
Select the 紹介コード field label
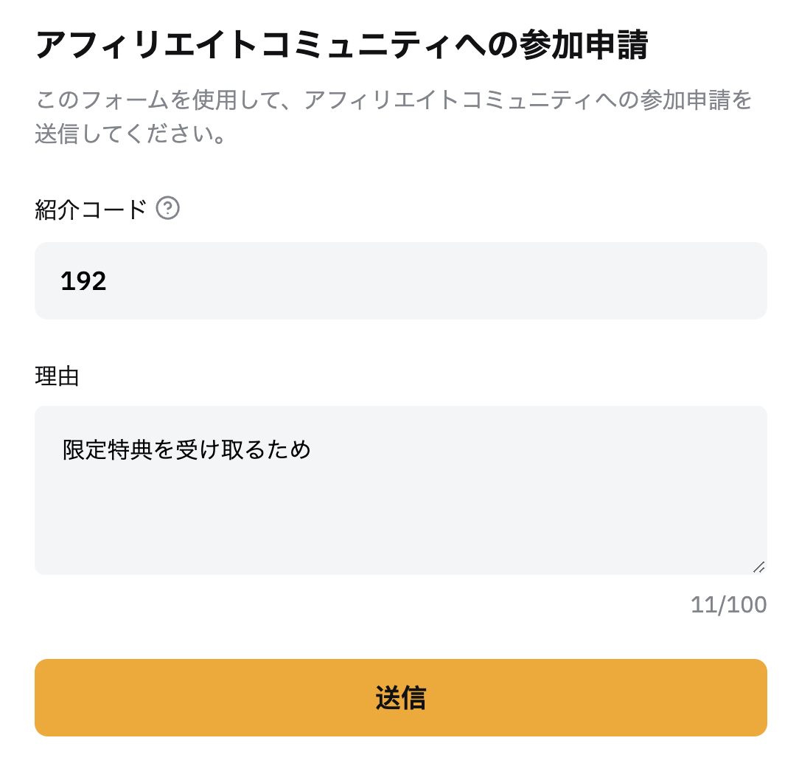coord(91,209)
